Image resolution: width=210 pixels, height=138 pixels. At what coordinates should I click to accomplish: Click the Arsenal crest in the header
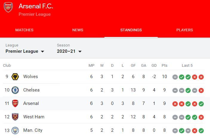[x=8, y=7]
